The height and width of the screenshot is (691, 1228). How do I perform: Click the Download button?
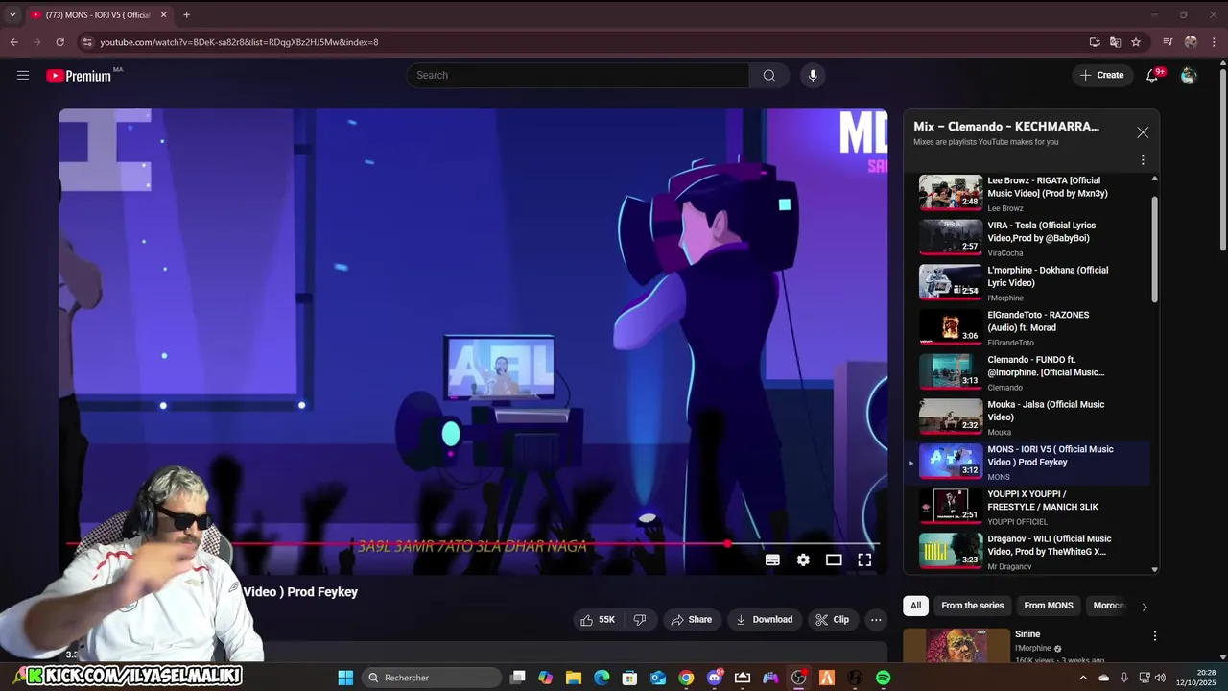764,620
